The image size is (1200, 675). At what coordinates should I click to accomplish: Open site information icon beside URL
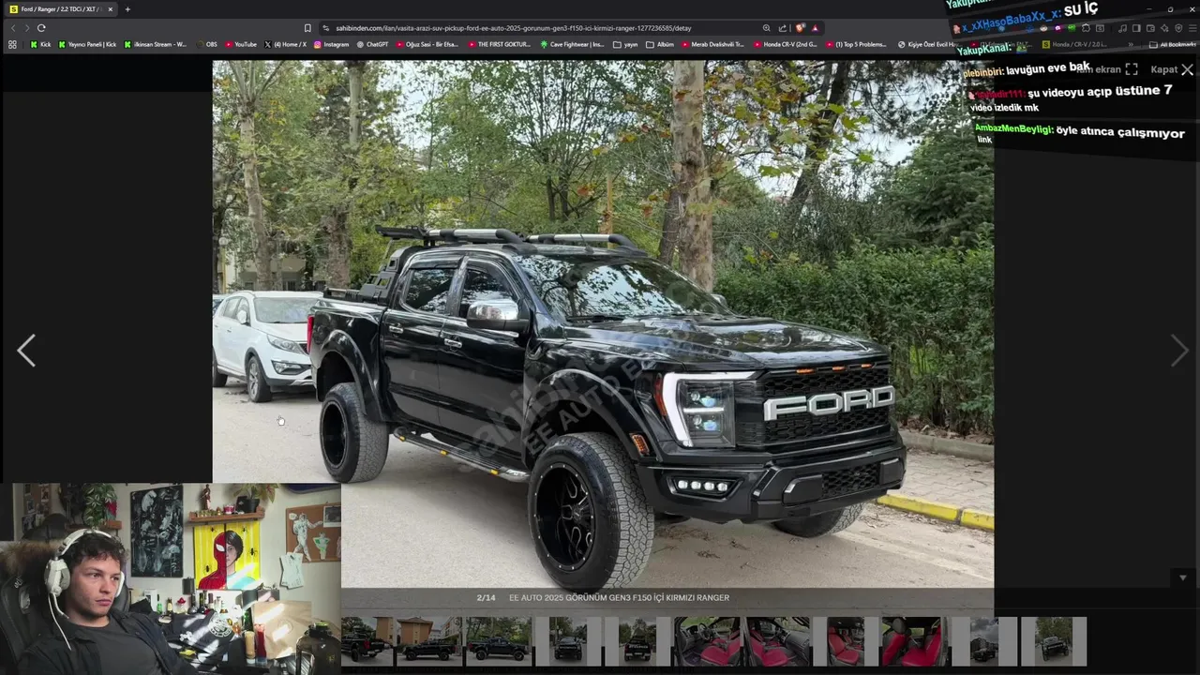[x=325, y=28]
